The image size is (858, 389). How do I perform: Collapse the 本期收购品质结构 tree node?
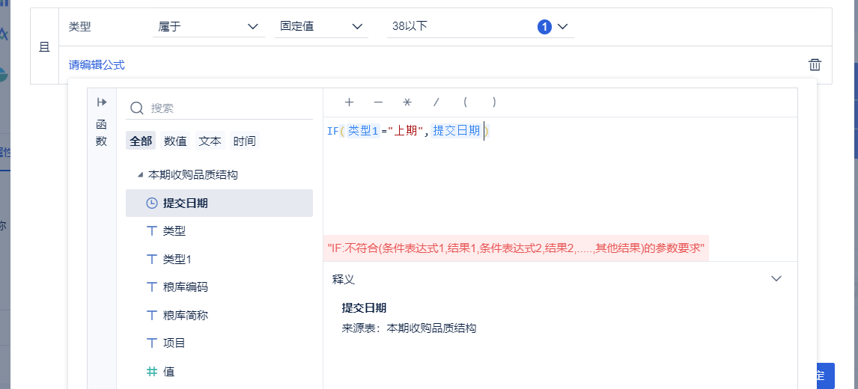pyautogui.click(x=141, y=175)
